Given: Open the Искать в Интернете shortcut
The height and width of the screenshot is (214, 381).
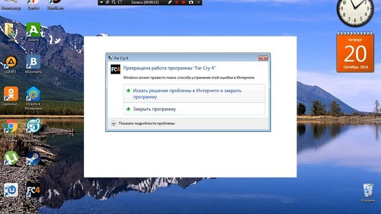Looking at the screenshot, I should [x=33, y=98].
